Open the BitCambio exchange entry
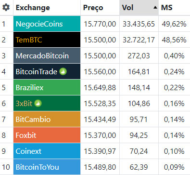 point(33,120)
